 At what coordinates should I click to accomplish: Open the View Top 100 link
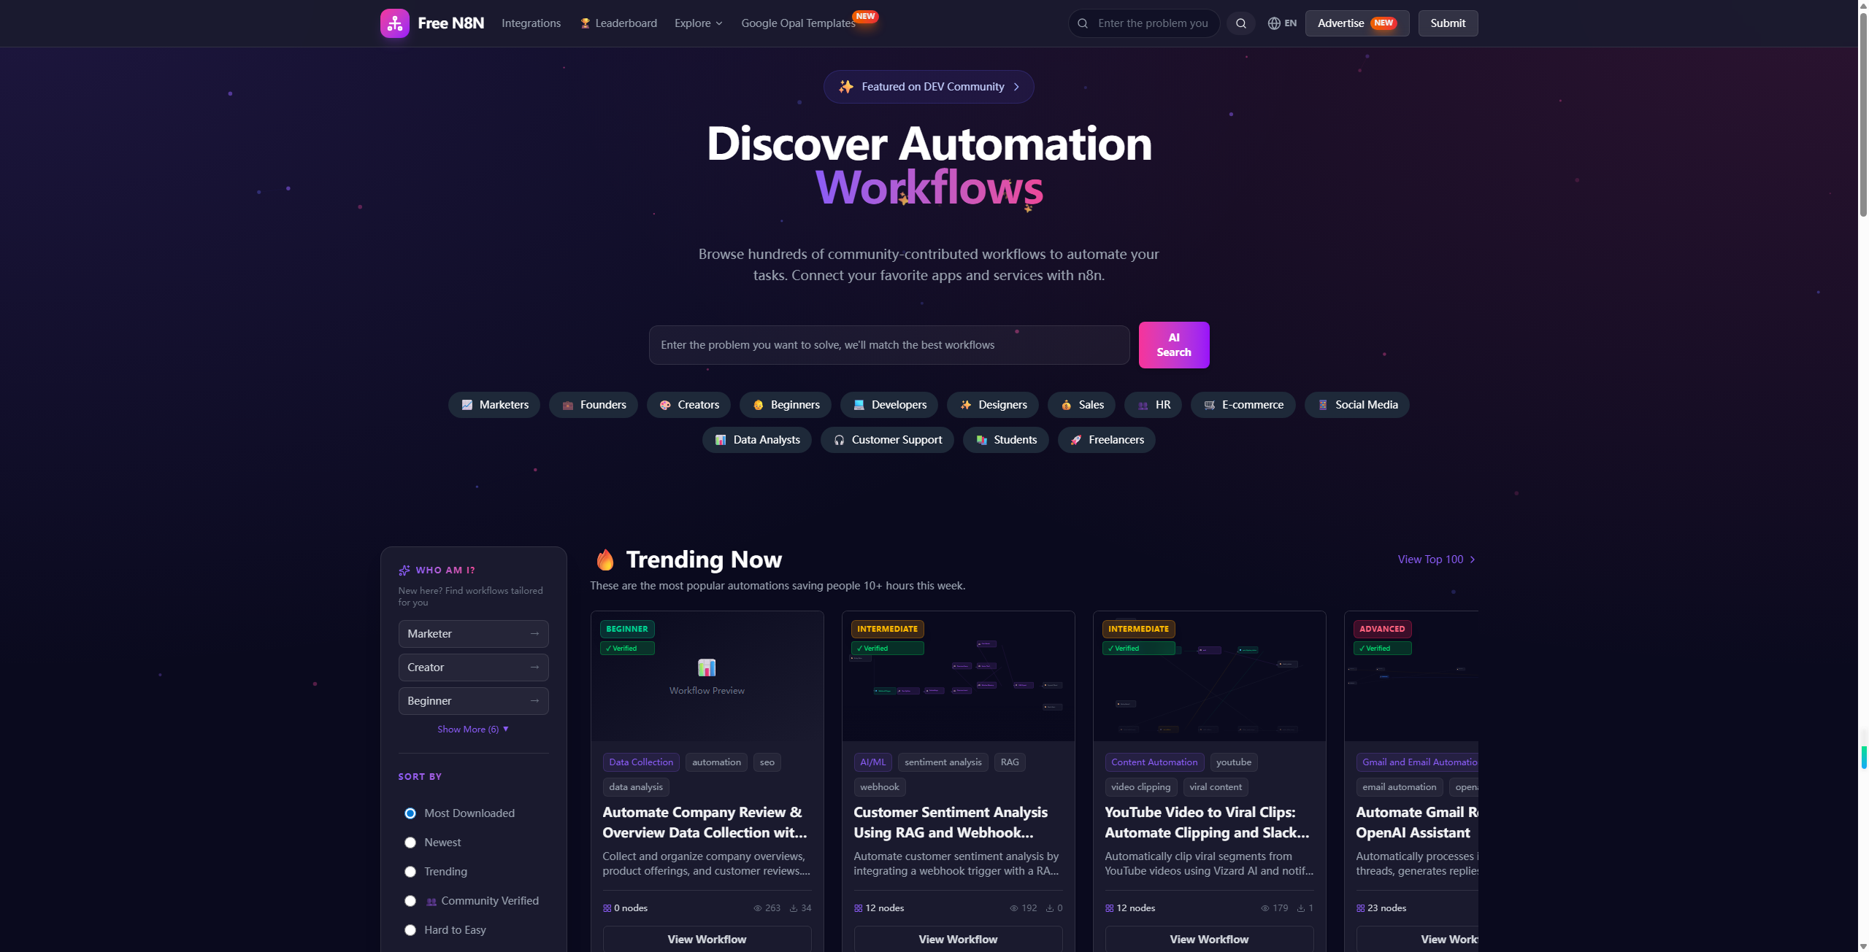(1437, 560)
